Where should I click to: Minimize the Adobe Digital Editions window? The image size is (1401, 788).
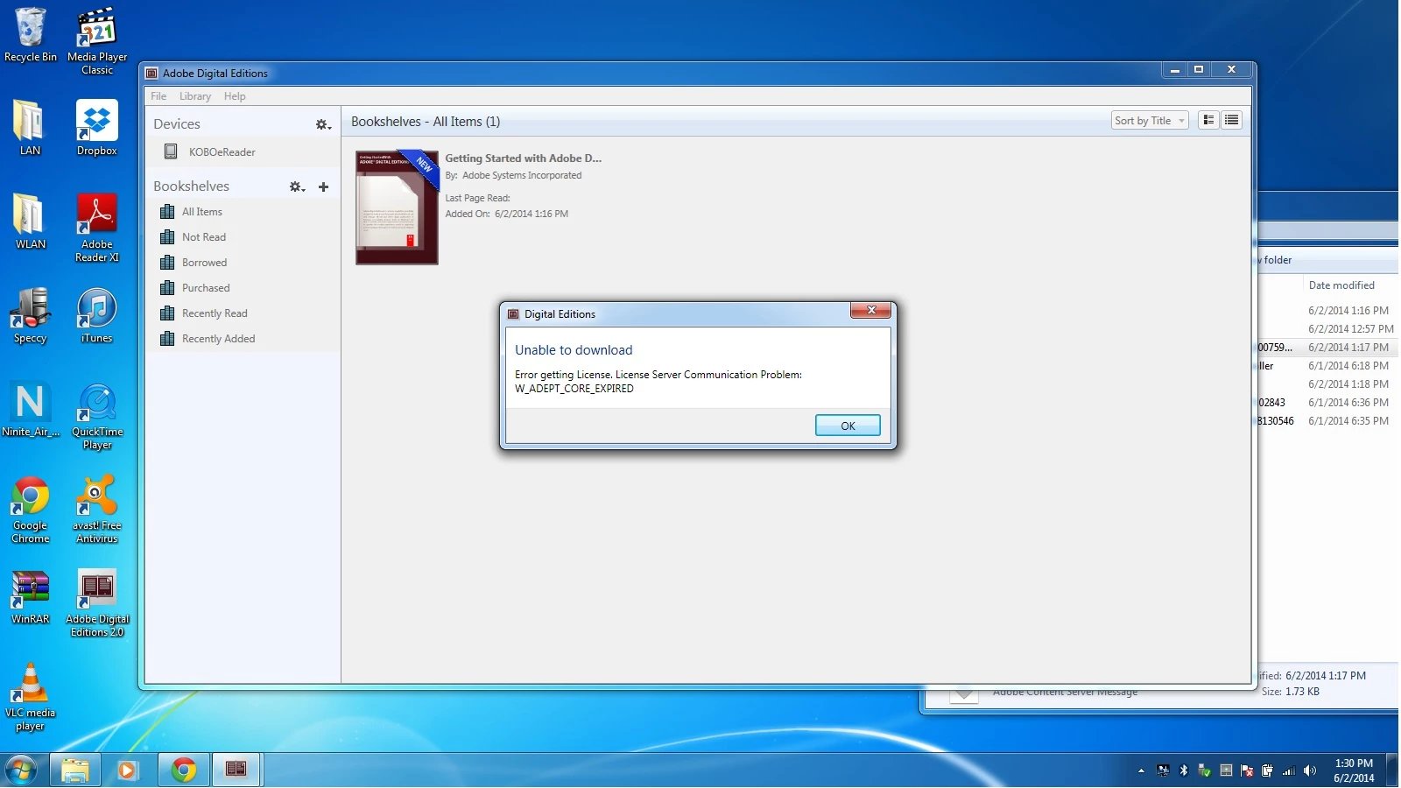(1175, 70)
